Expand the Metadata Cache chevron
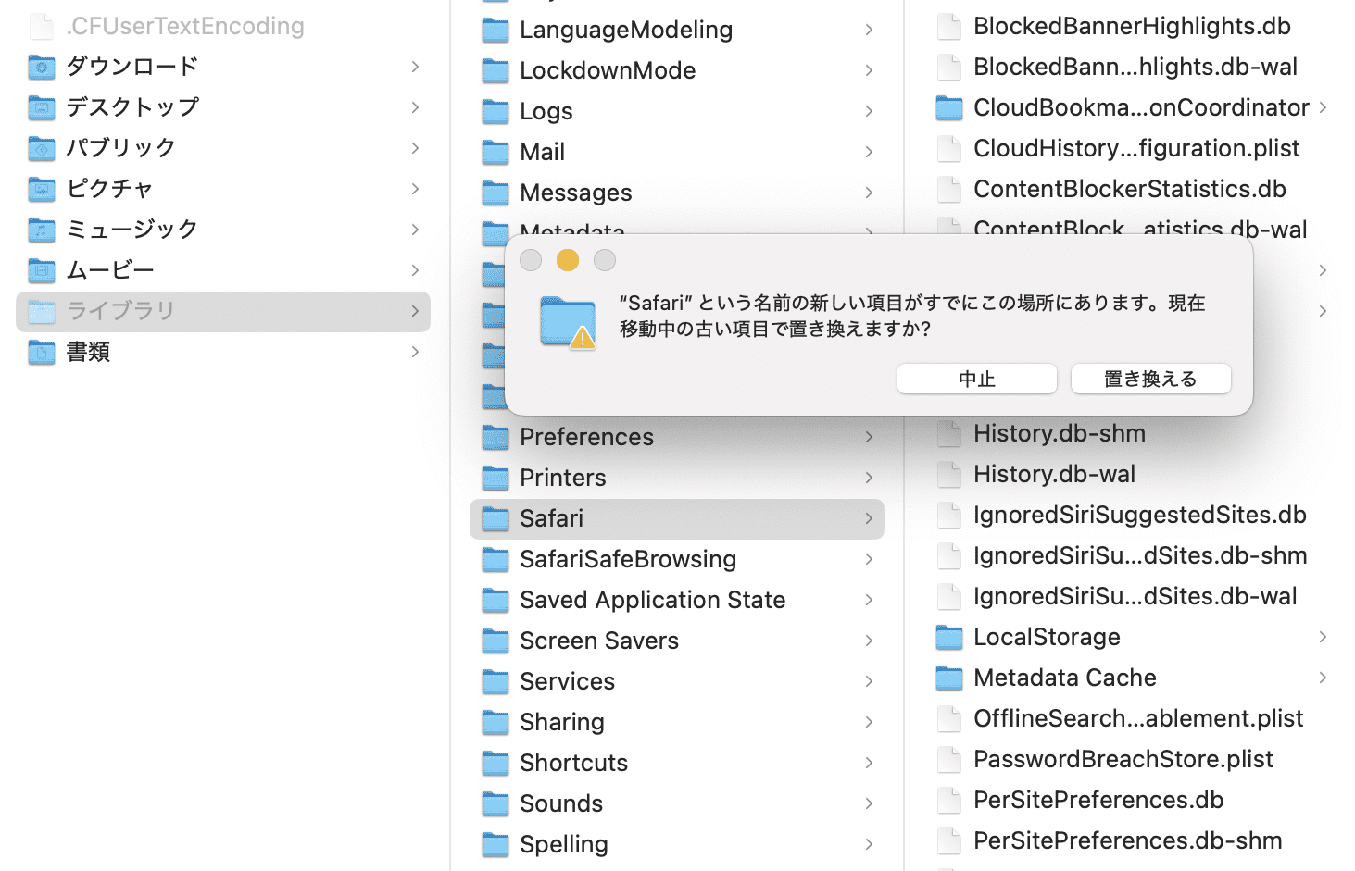 coord(1323,678)
